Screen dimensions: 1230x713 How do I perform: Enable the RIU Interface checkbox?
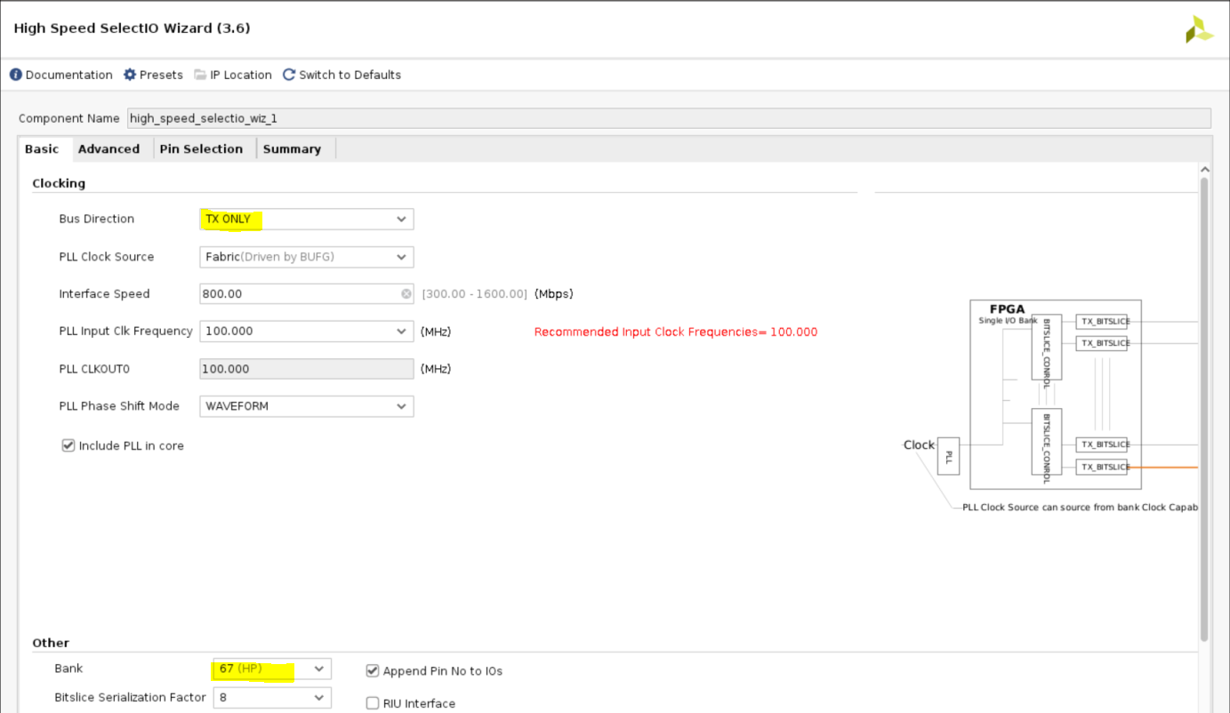coord(373,703)
